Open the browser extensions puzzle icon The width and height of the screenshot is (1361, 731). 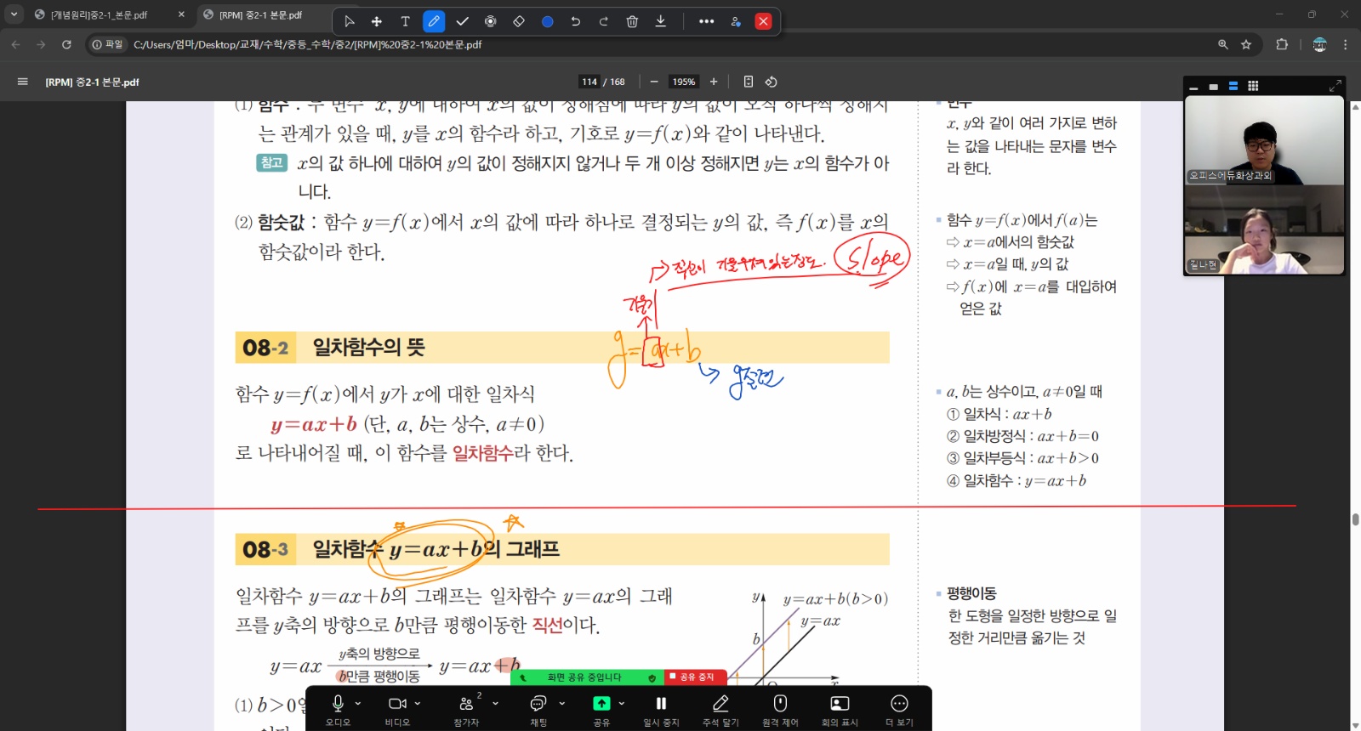coord(1282,44)
